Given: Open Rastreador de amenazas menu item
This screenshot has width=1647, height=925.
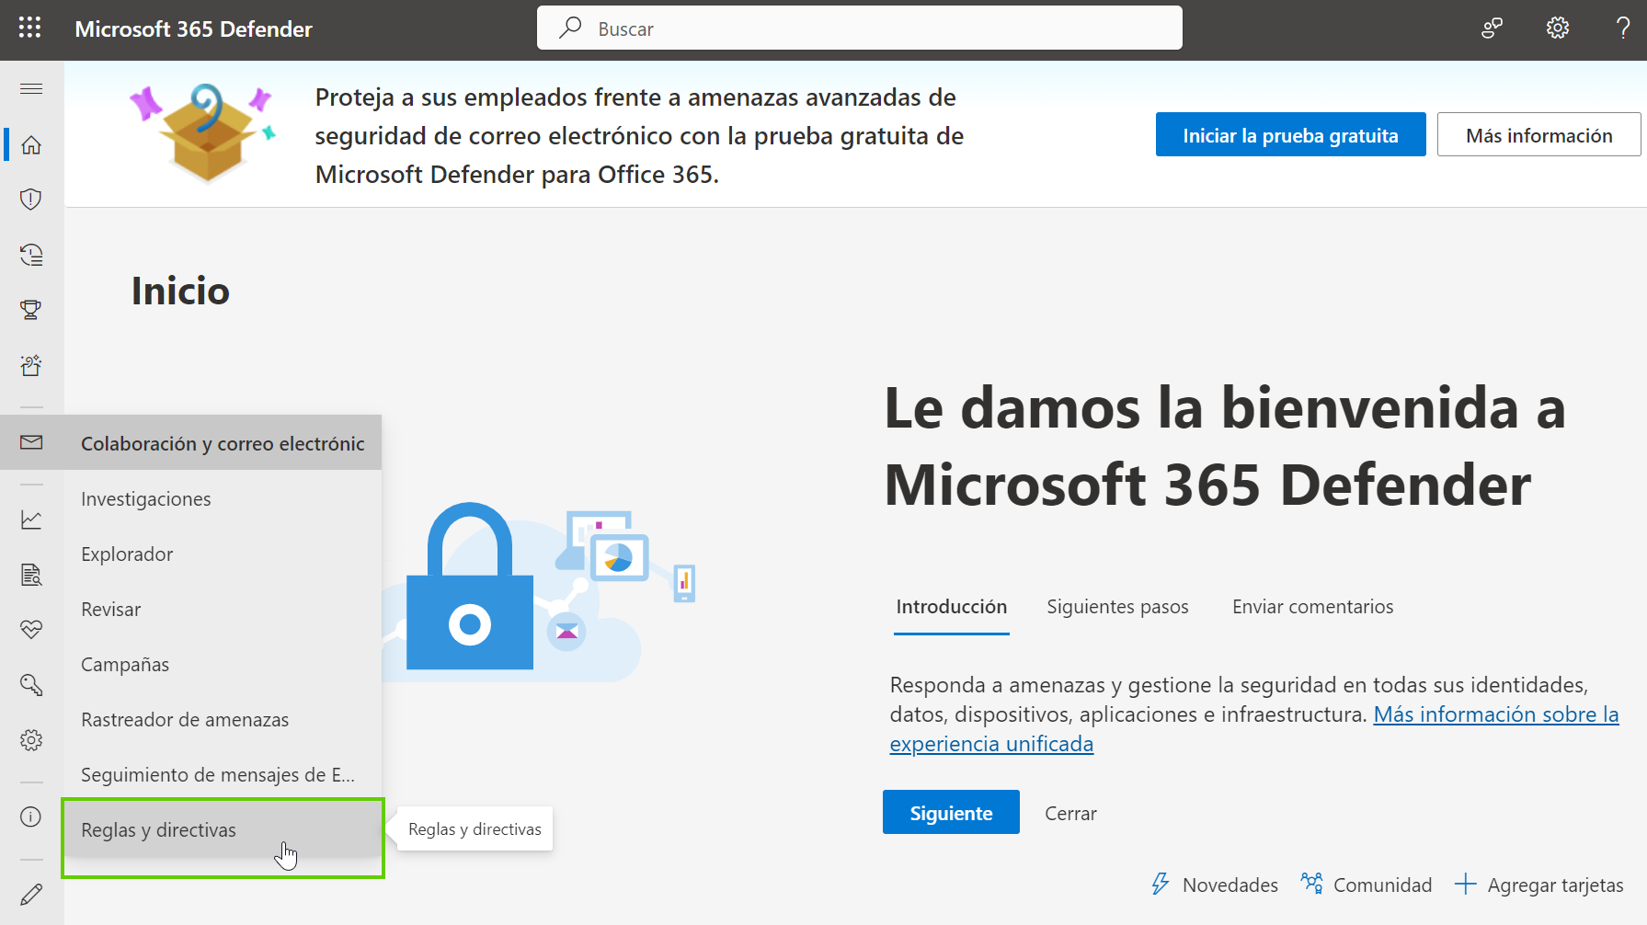Looking at the screenshot, I should tap(222, 719).
